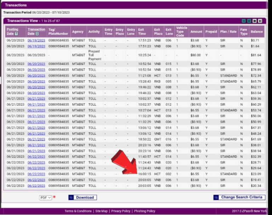Download the transactions file

[x=85, y=197]
